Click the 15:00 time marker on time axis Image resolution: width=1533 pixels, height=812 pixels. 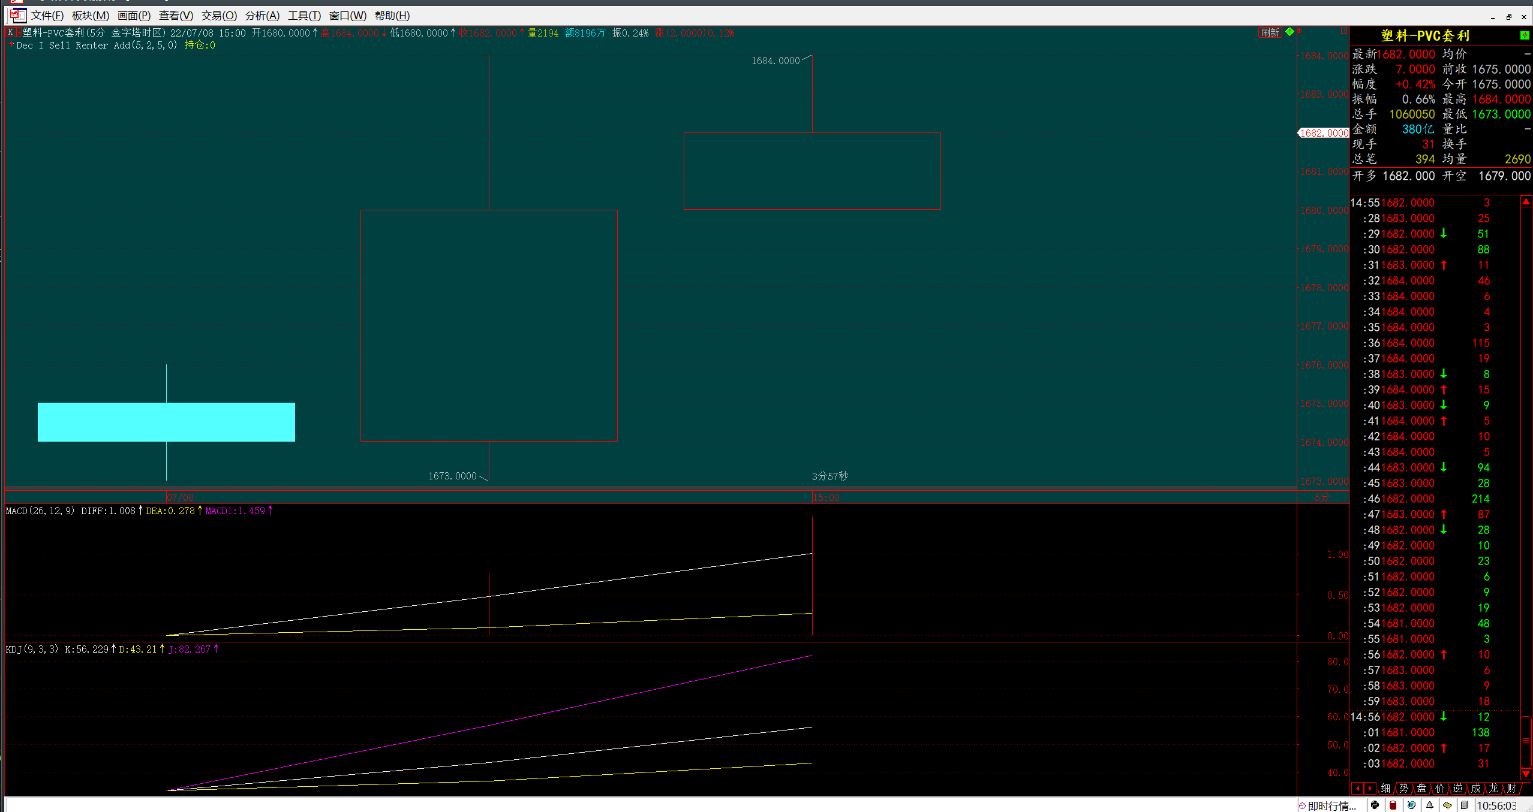coord(826,497)
